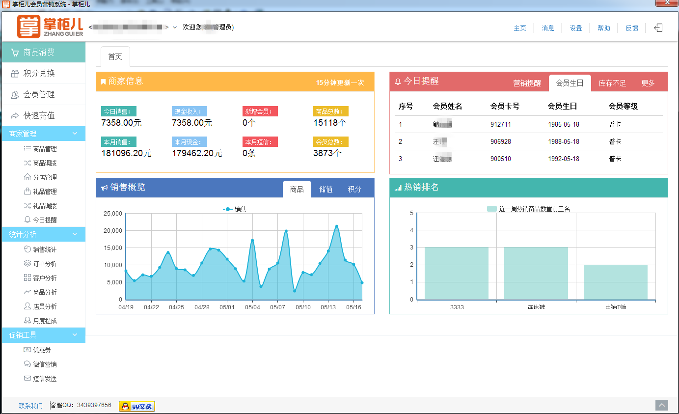The image size is (679, 414).
Task: Click the 订单分析 layers icon
Action: (27, 263)
